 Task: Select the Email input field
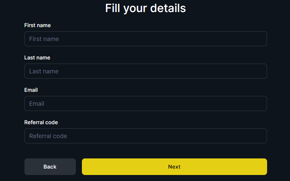(145, 103)
